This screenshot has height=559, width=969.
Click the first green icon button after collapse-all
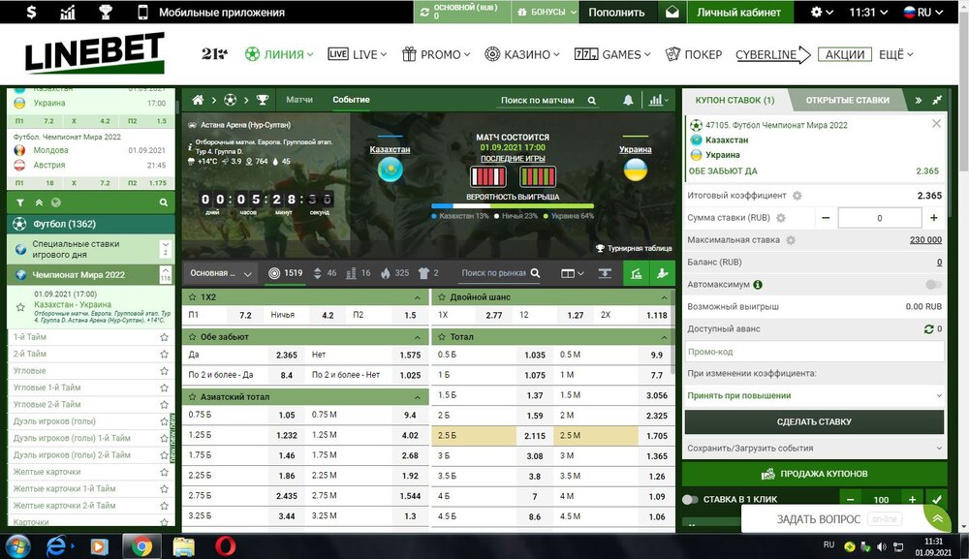pyautogui.click(x=636, y=273)
